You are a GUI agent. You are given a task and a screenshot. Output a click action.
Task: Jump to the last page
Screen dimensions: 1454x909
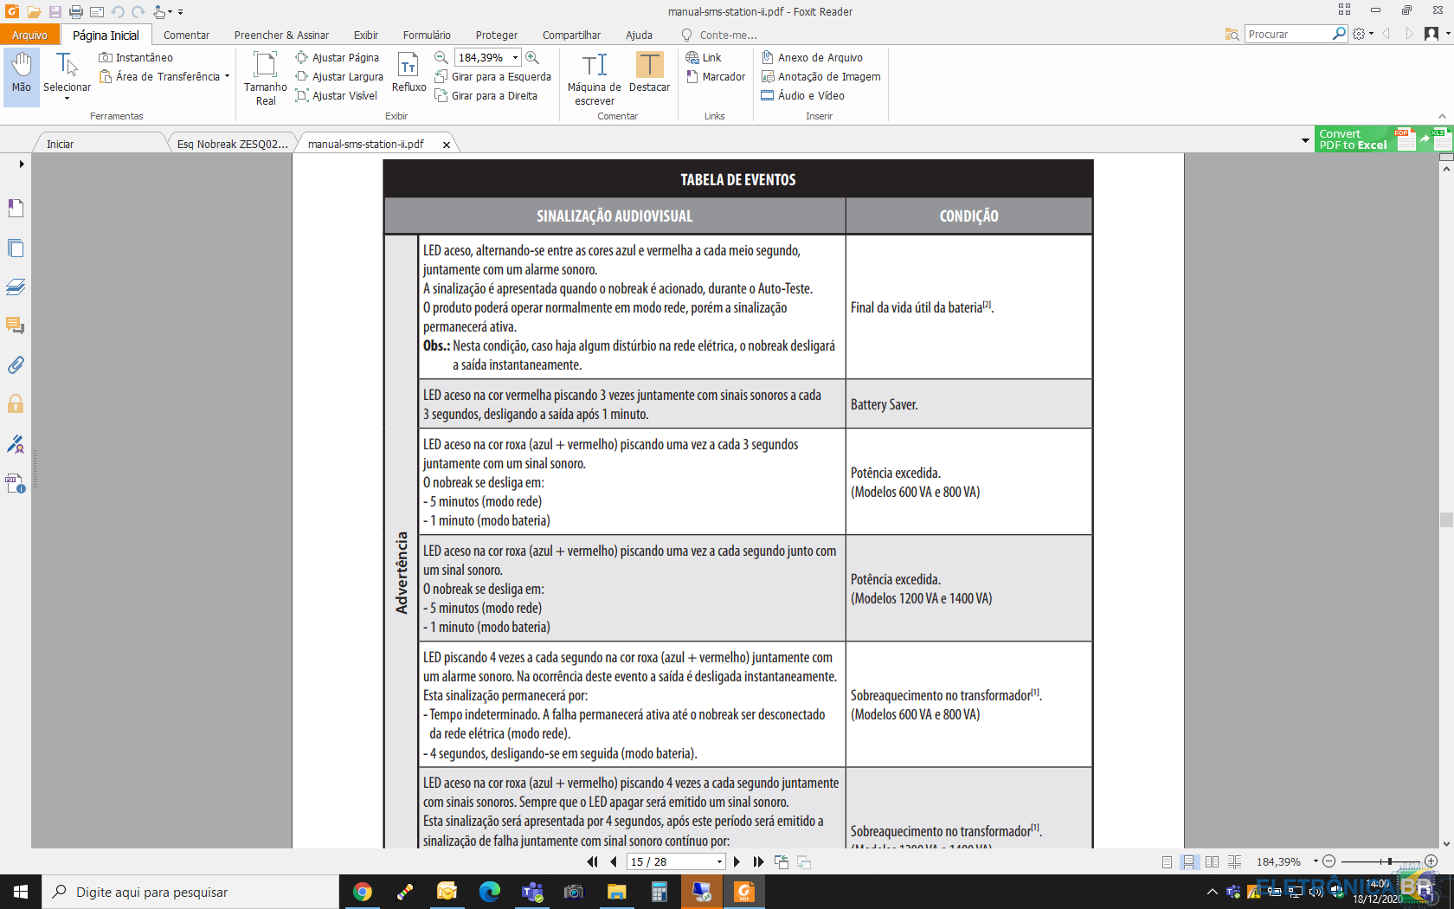coord(759,861)
